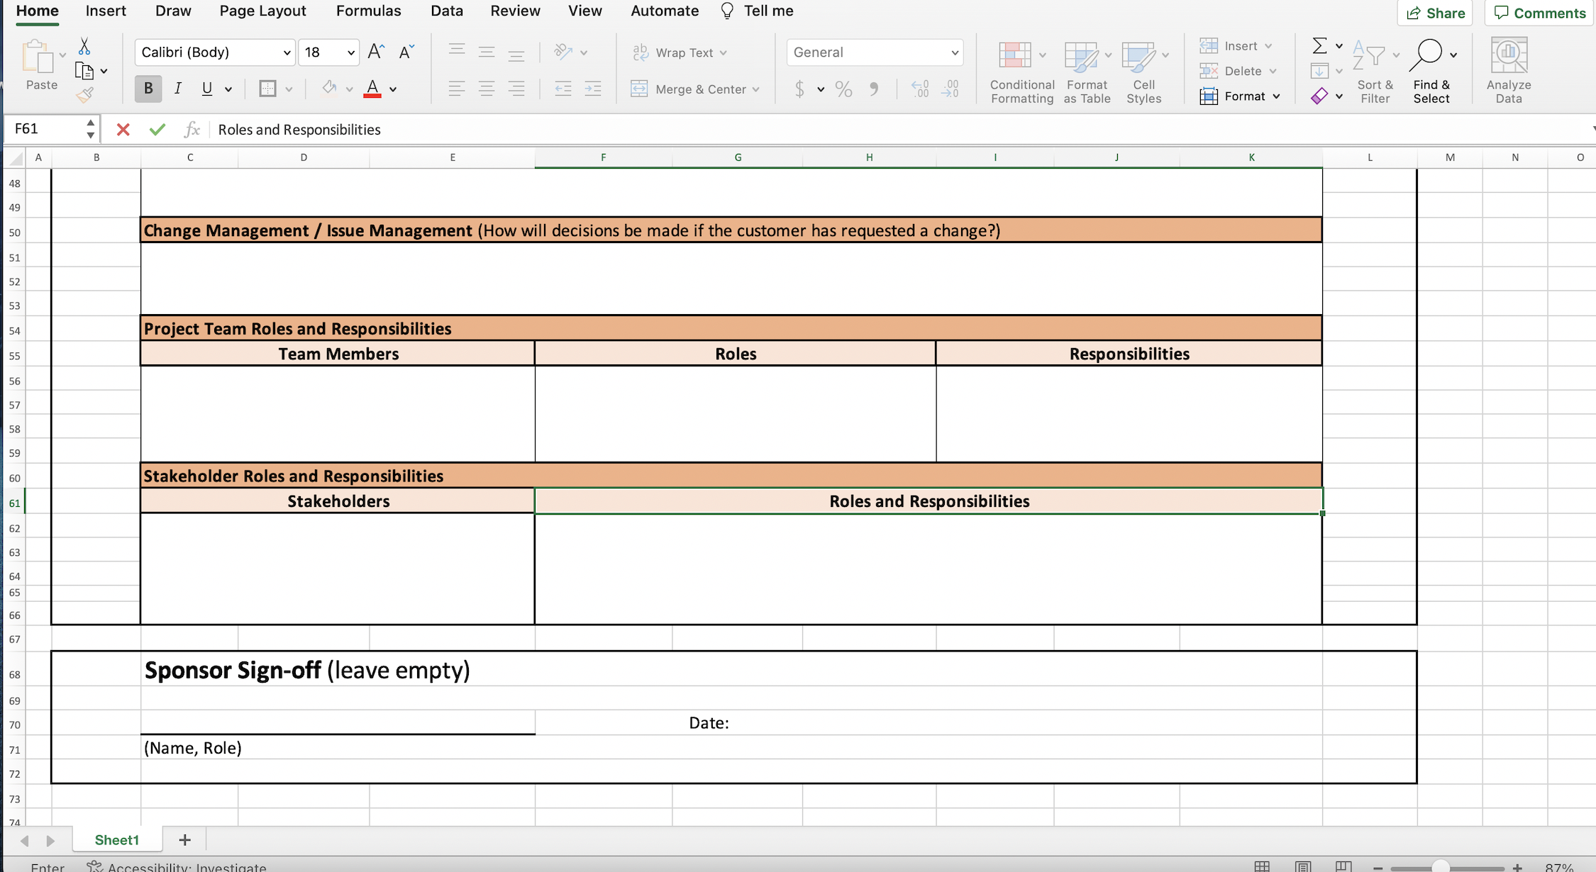Click Find & Select button

pos(1431,71)
